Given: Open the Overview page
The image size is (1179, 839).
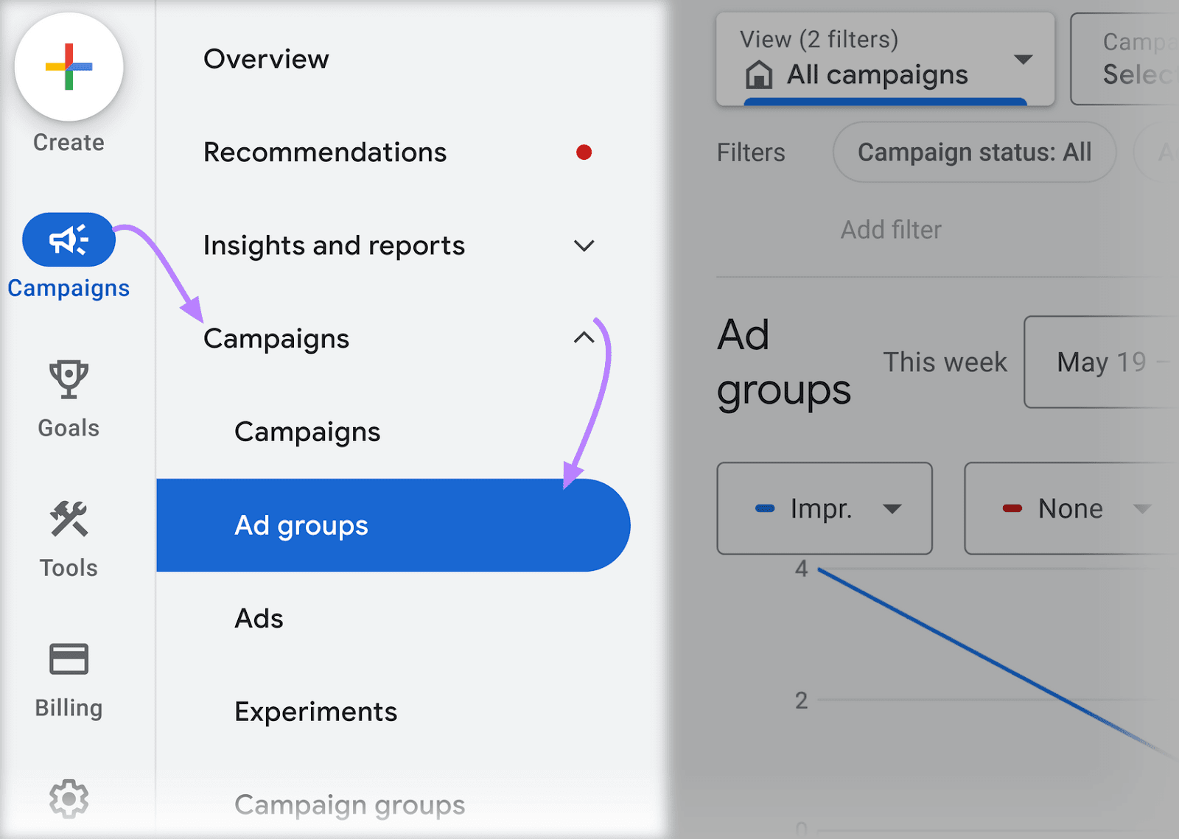Looking at the screenshot, I should click(x=266, y=59).
